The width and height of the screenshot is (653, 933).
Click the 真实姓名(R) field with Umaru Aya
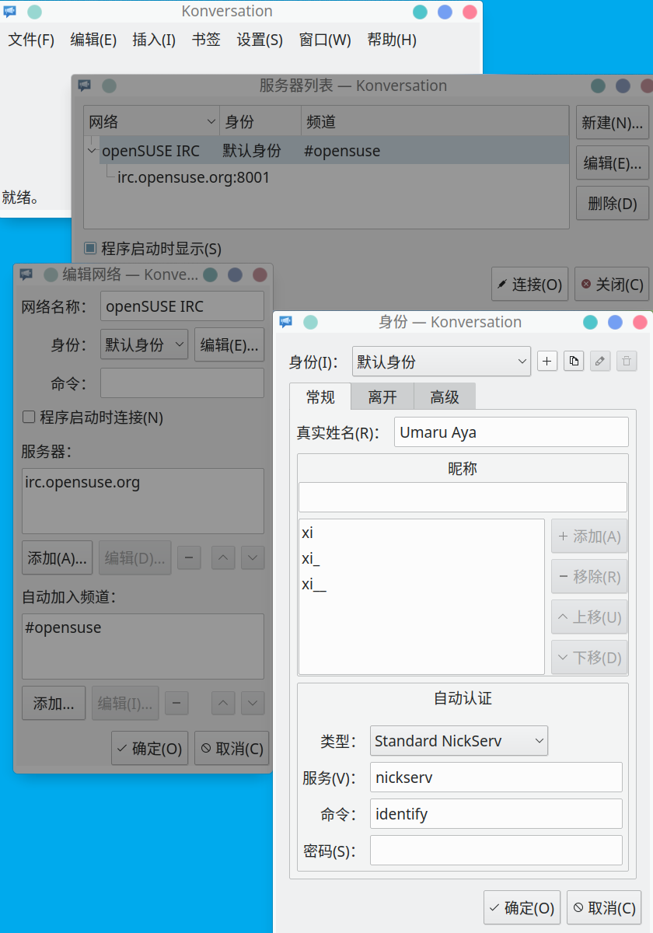512,432
